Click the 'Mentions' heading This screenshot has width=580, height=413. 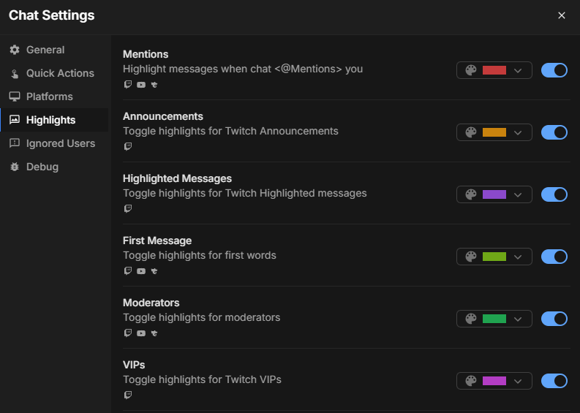click(146, 54)
